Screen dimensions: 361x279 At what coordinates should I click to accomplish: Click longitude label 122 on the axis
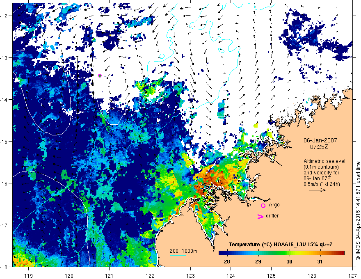(x=150, y=276)
